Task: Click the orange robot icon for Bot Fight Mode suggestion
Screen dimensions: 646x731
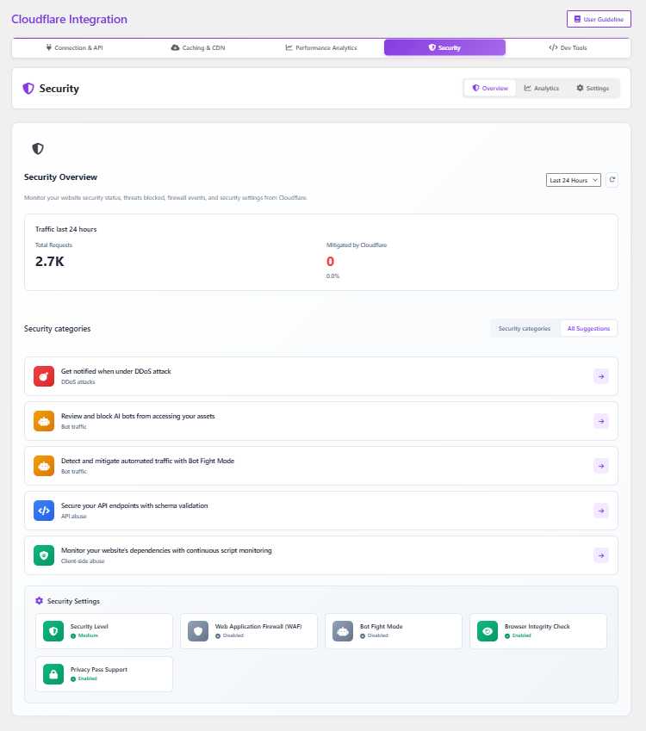Action: [44, 466]
